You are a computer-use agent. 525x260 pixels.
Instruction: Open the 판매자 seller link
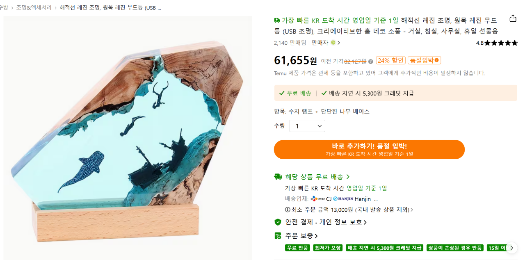[326, 43]
